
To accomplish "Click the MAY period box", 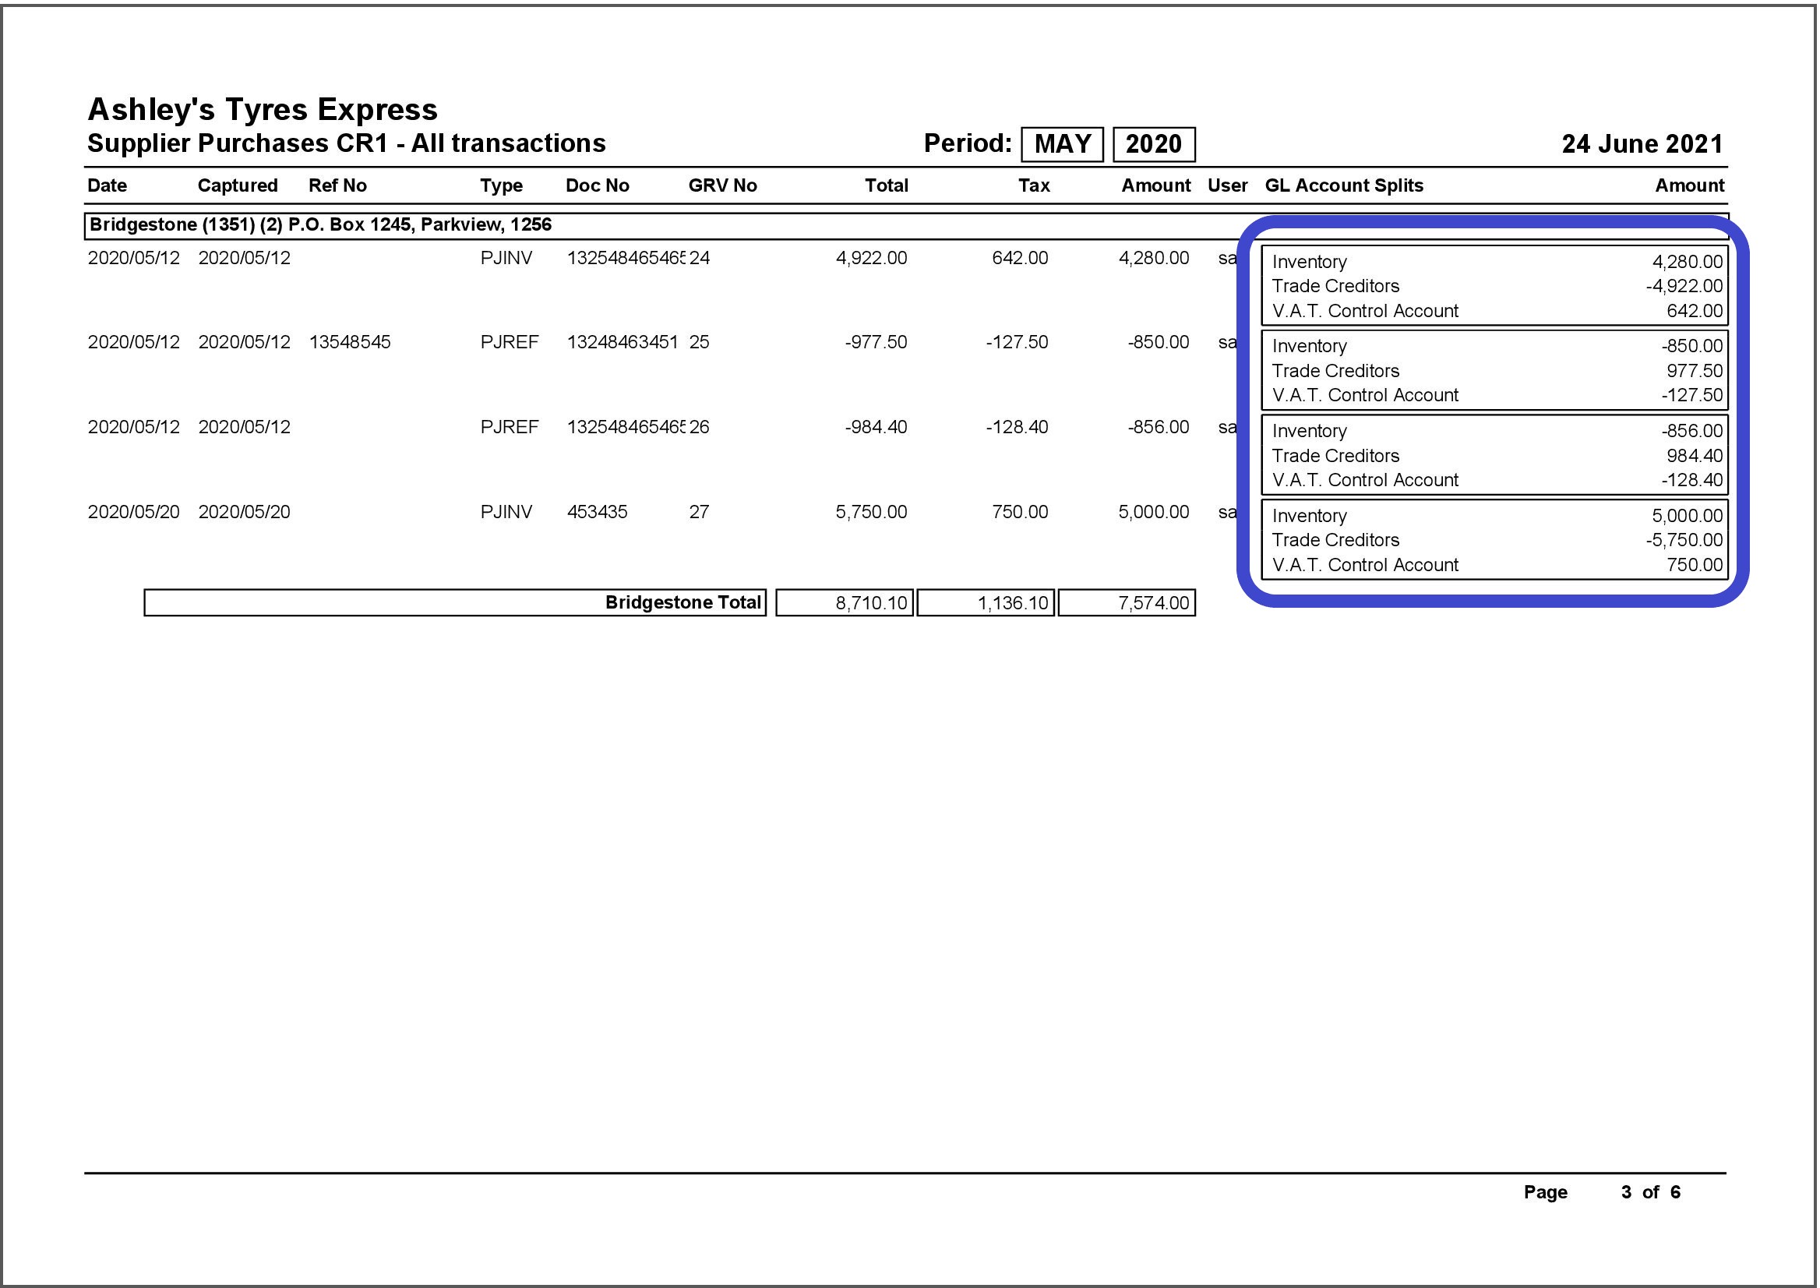I will coord(1062,144).
